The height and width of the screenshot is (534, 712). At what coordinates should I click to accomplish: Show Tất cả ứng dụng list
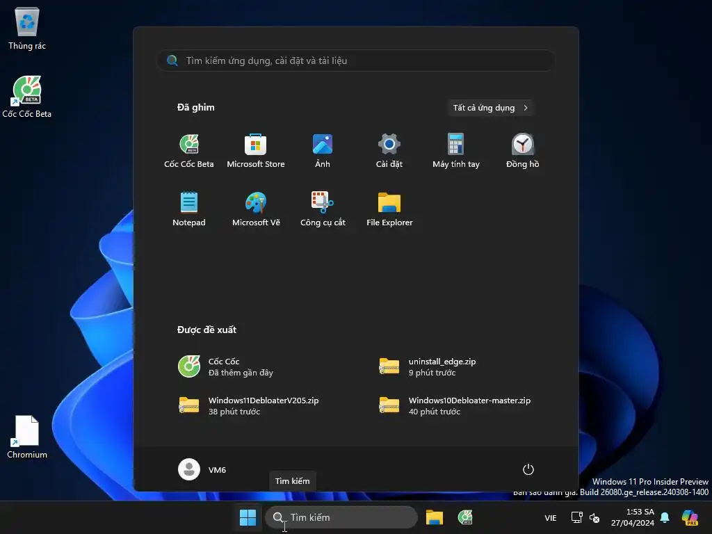(x=490, y=108)
